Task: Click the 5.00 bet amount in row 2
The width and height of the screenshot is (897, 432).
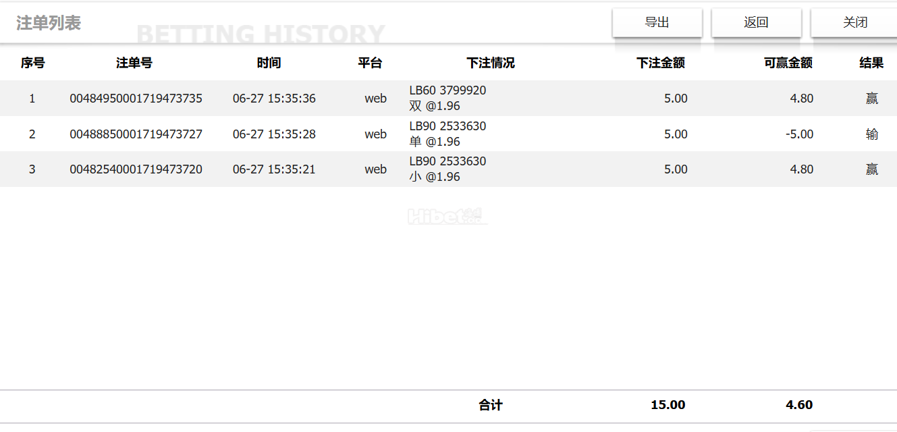Action: coord(676,134)
